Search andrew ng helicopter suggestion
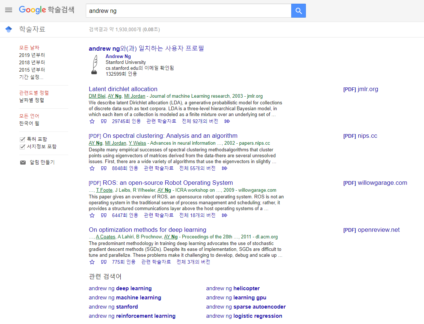The width and height of the screenshot is (424, 324). coord(233,288)
